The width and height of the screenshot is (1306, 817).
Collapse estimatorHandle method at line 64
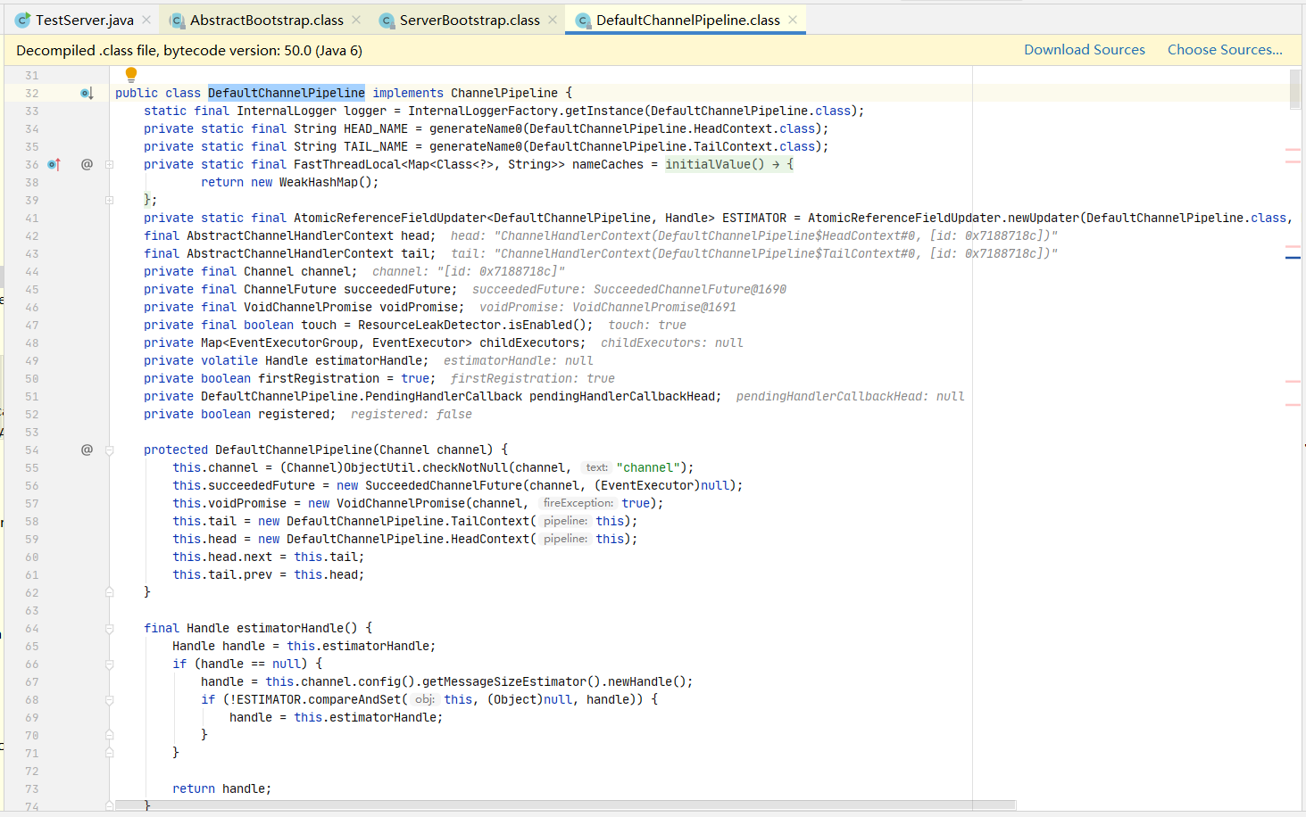pyautogui.click(x=109, y=628)
